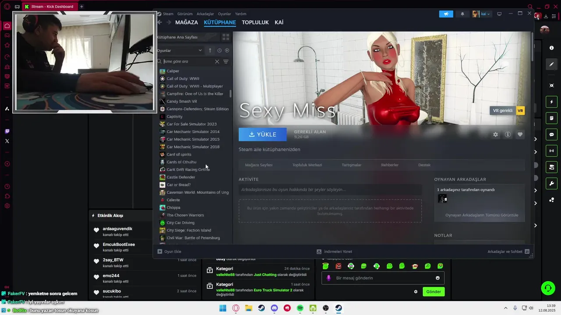Screen dimensions: 561x315
Task: Open Spotify from Windows taskbar
Action: pyautogui.click(x=300, y=308)
